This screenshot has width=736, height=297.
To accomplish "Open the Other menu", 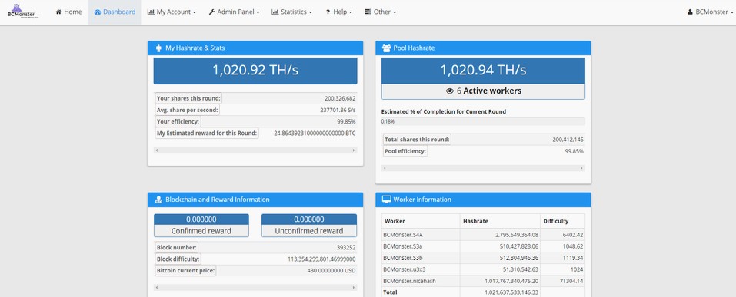I will point(380,12).
